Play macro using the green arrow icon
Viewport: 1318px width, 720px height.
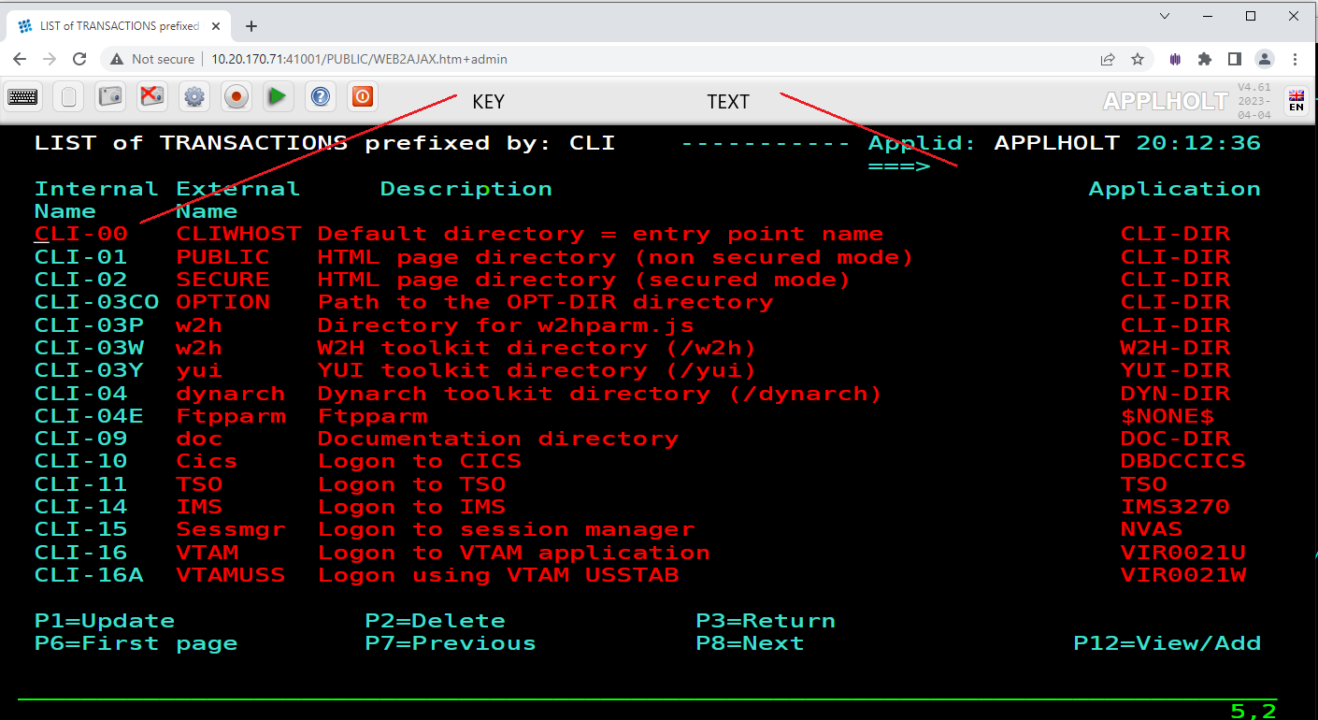tap(278, 95)
